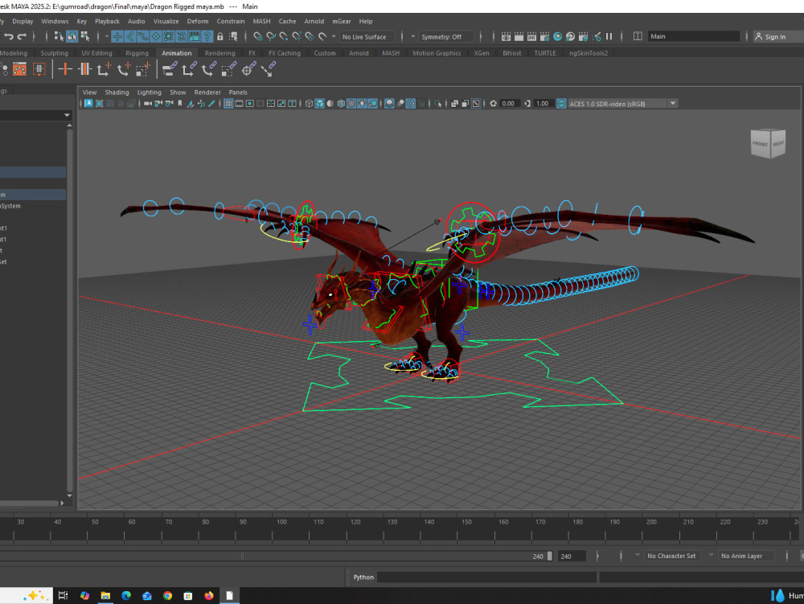This screenshot has height=604, width=804.
Task: Open the Symmetry: Off dropdown
Action: pyautogui.click(x=445, y=36)
